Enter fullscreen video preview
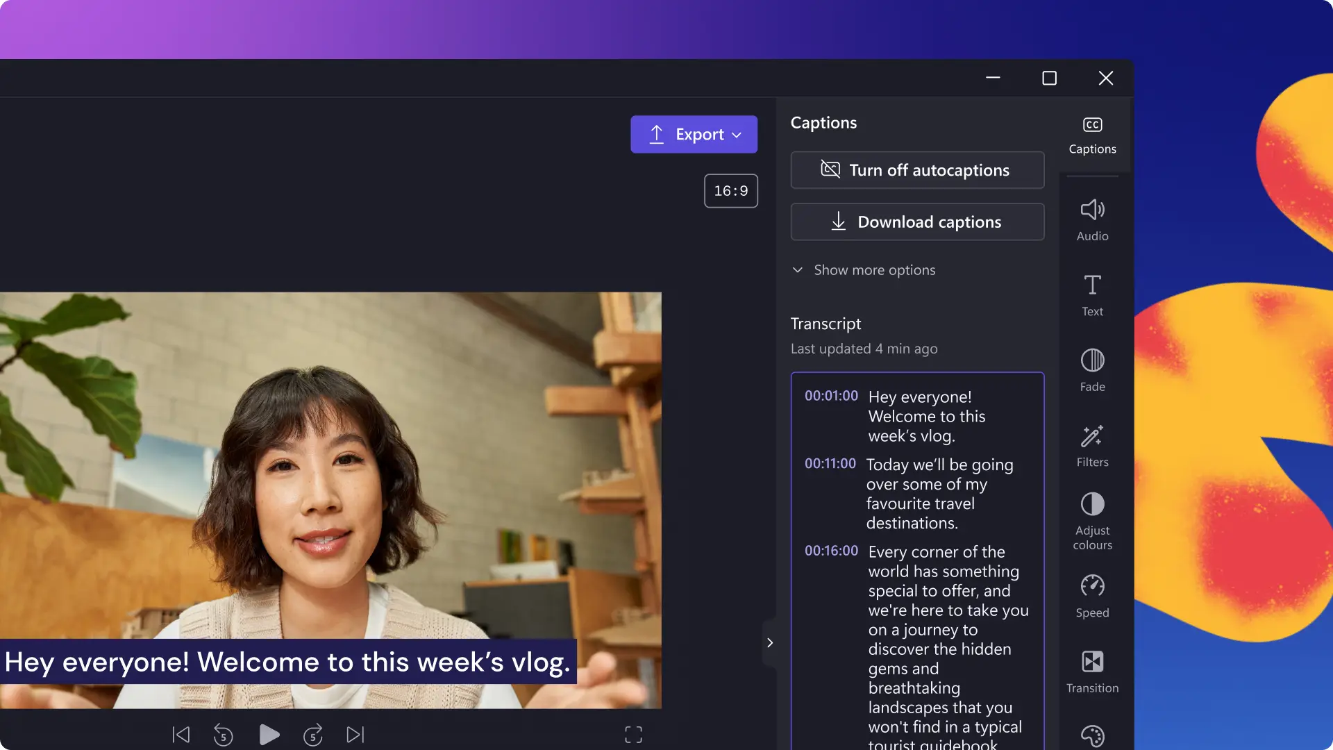 pos(633,734)
